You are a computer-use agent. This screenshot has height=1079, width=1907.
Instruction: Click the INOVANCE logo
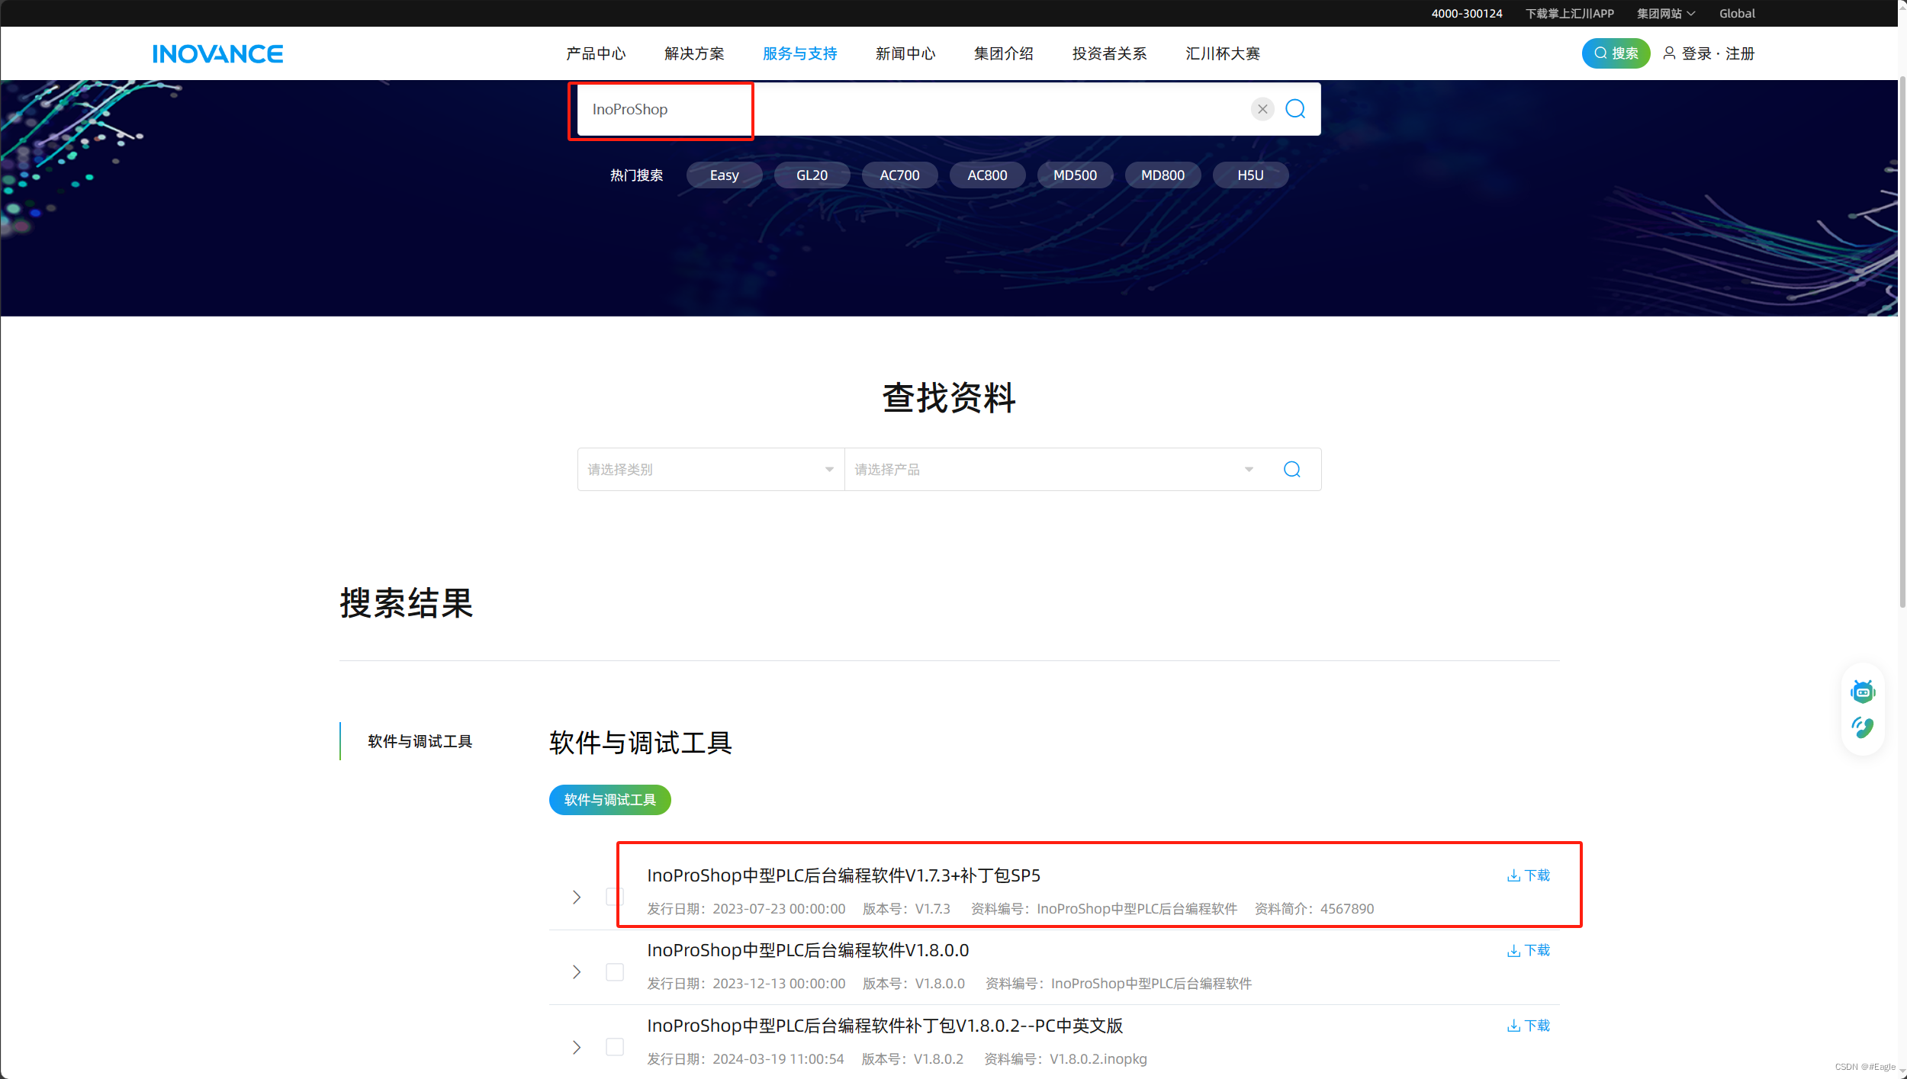[217, 53]
